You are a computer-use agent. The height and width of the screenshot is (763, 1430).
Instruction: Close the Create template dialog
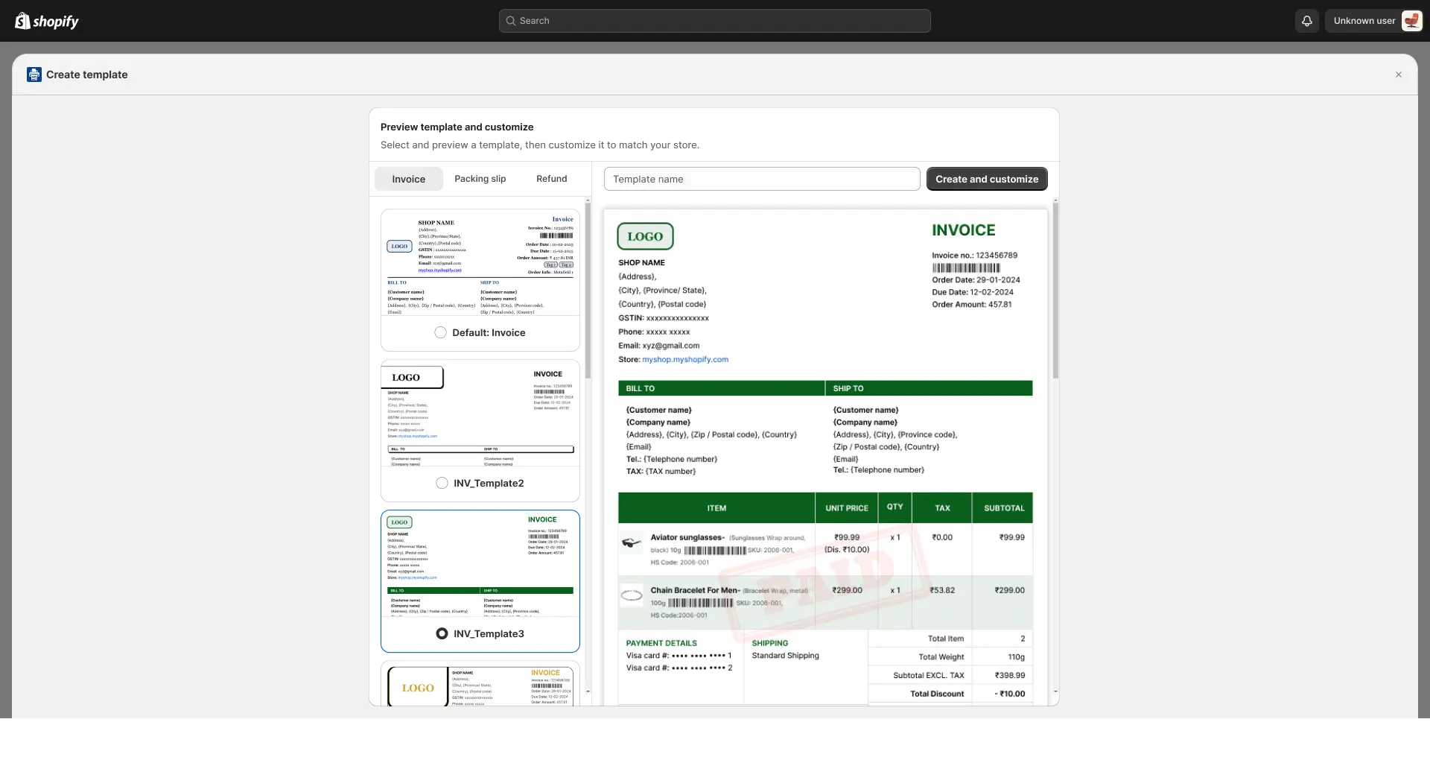click(1399, 75)
